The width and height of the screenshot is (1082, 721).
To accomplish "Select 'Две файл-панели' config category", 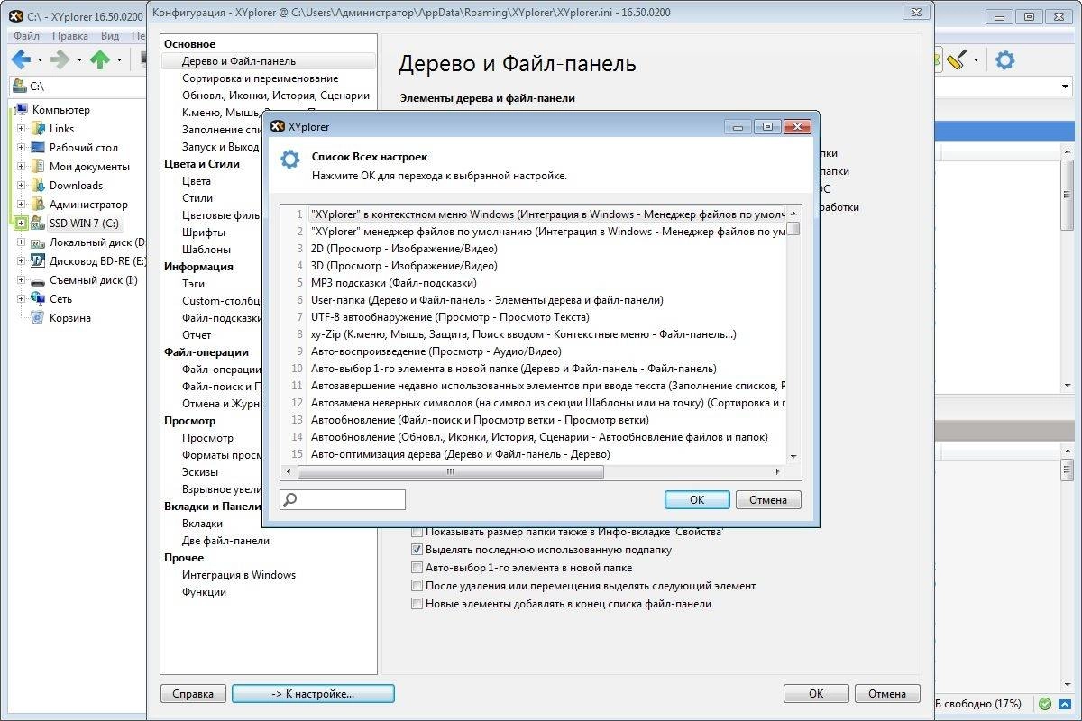I will click(x=225, y=541).
